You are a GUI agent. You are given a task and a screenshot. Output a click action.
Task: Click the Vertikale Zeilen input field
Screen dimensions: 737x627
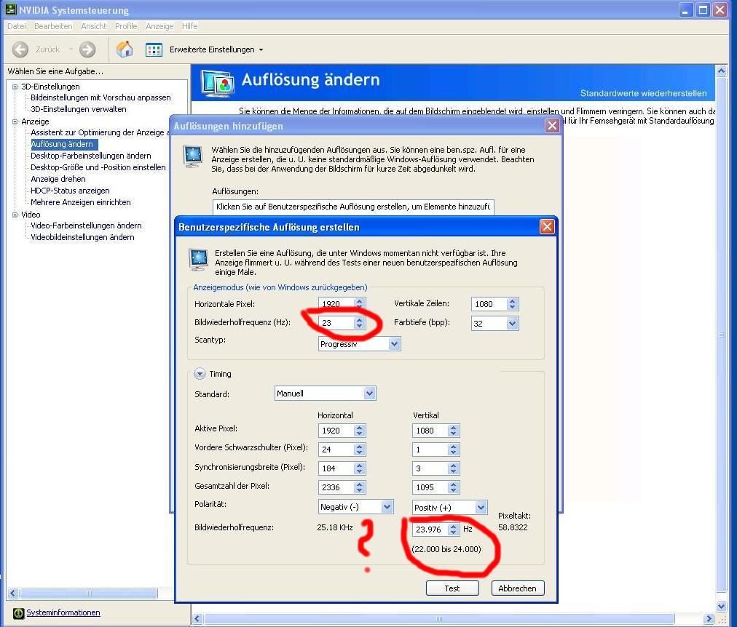pyautogui.click(x=489, y=303)
